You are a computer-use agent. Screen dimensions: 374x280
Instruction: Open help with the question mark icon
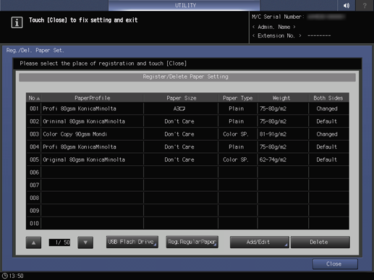(x=365, y=5)
